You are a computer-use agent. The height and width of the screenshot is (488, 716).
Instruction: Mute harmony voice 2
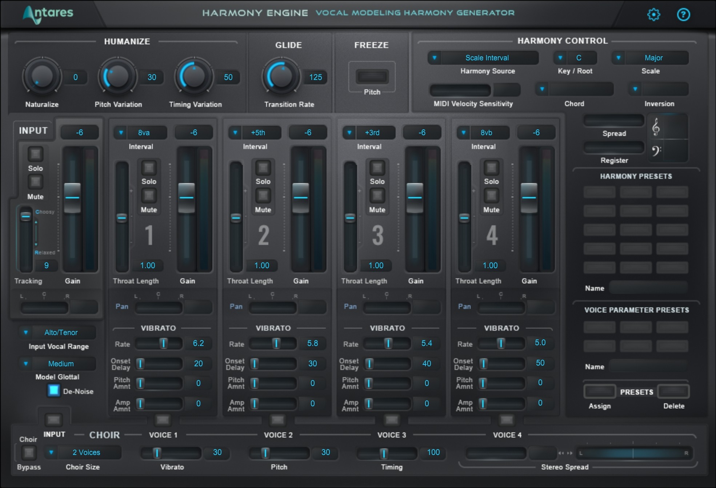[x=263, y=195]
